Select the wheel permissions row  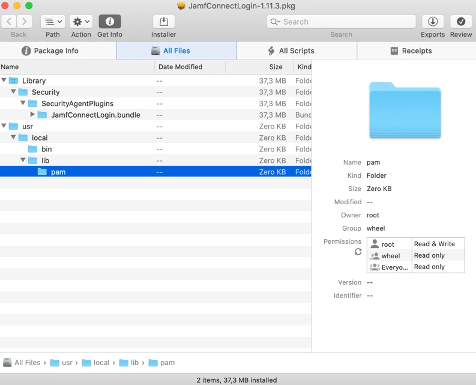click(415, 255)
